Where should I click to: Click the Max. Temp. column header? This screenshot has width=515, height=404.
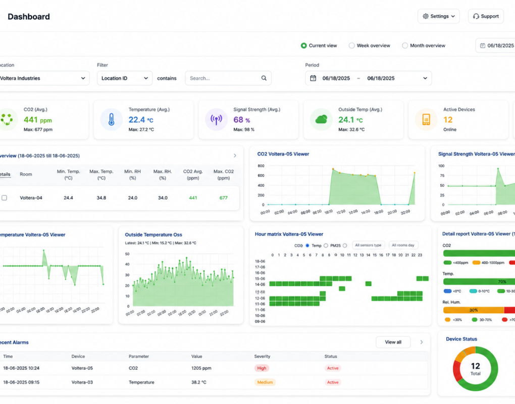(x=101, y=175)
